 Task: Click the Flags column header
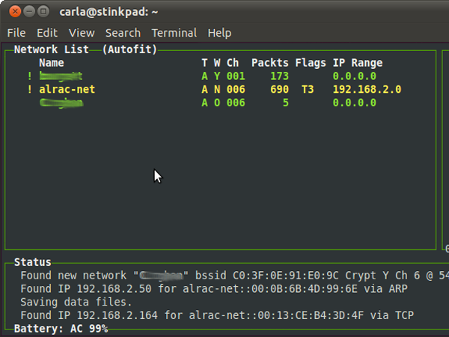311,63
